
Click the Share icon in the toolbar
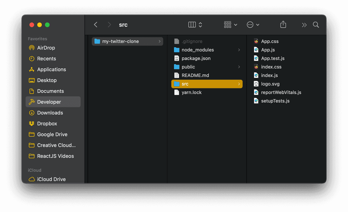[283, 24]
